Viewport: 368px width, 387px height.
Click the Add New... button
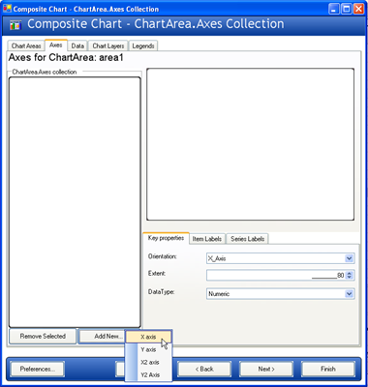coord(102,337)
